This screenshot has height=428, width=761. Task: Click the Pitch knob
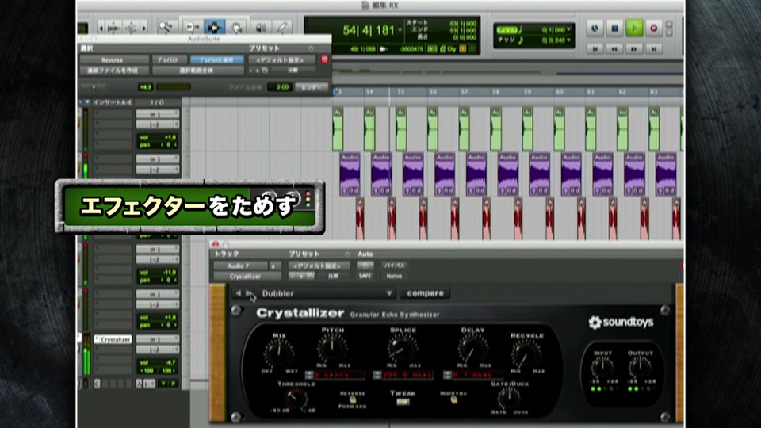tap(332, 347)
